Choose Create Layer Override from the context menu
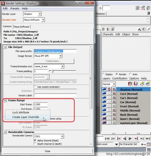 pos(26,117)
